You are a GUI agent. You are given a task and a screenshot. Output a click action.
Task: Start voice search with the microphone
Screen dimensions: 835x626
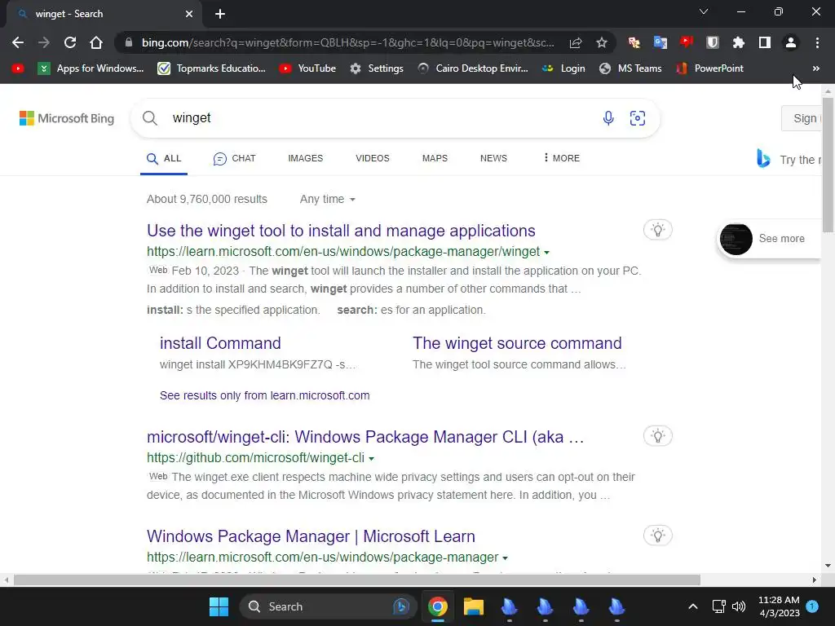(608, 118)
